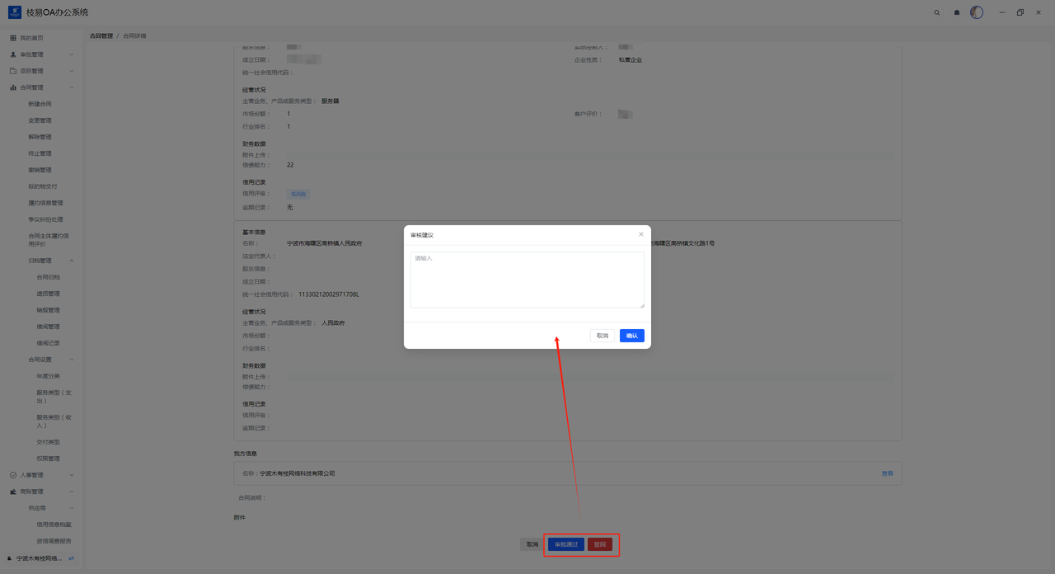Click the 合同管理 bar chart icon
This screenshot has height=574, width=1055.
coord(13,87)
